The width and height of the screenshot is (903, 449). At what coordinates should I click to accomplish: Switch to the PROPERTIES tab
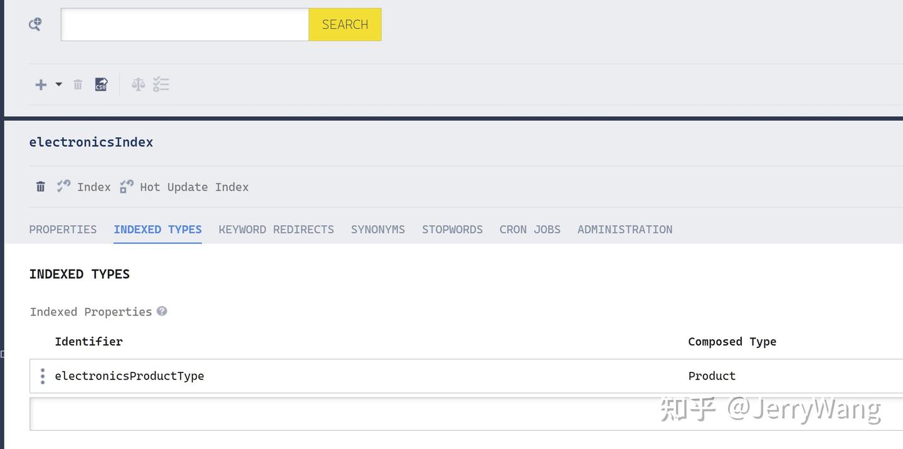point(63,230)
